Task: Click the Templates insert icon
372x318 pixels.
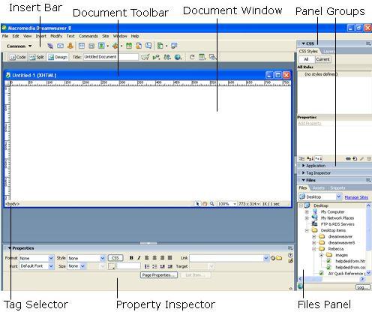Action: pyautogui.click(x=160, y=46)
